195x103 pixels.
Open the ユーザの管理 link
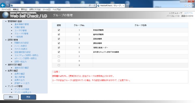coord(21,31)
